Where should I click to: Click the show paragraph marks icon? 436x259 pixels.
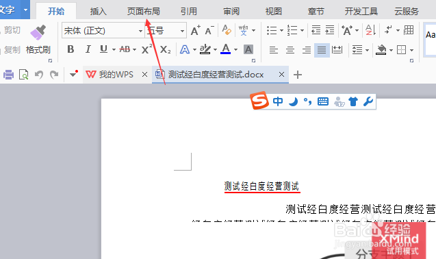pos(389,29)
